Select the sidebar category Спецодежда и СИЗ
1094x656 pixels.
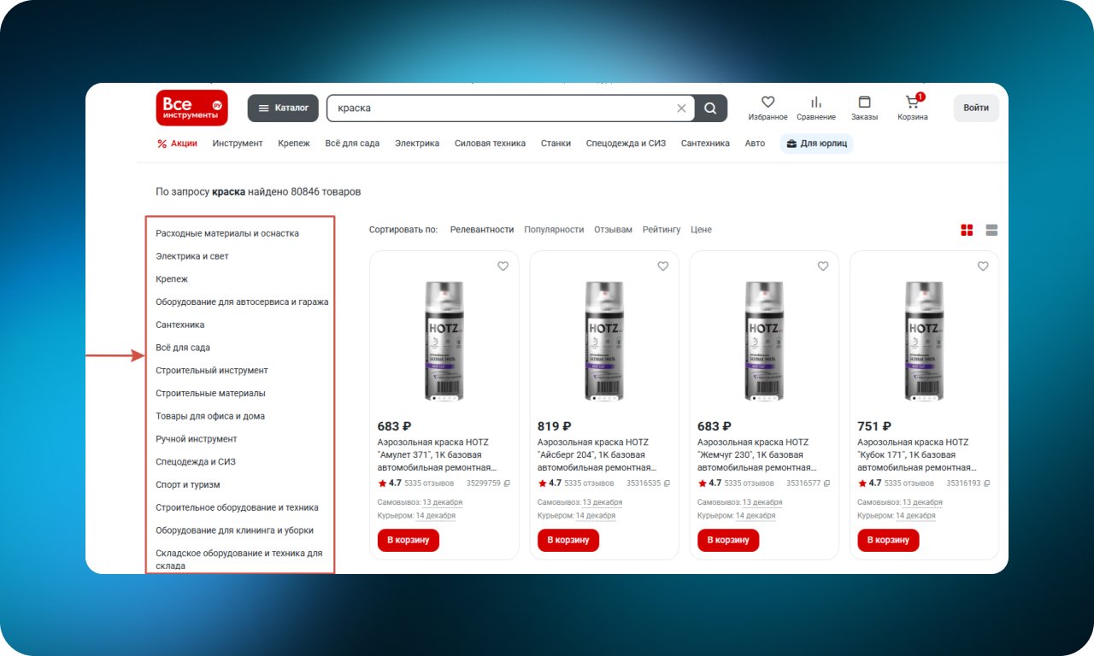196,462
